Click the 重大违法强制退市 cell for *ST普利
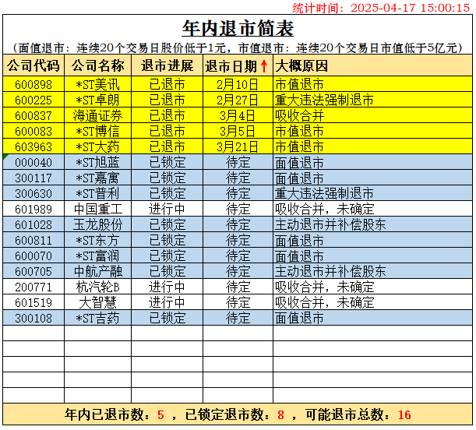This screenshot has height=430, width=476. (x=372, y=193)
